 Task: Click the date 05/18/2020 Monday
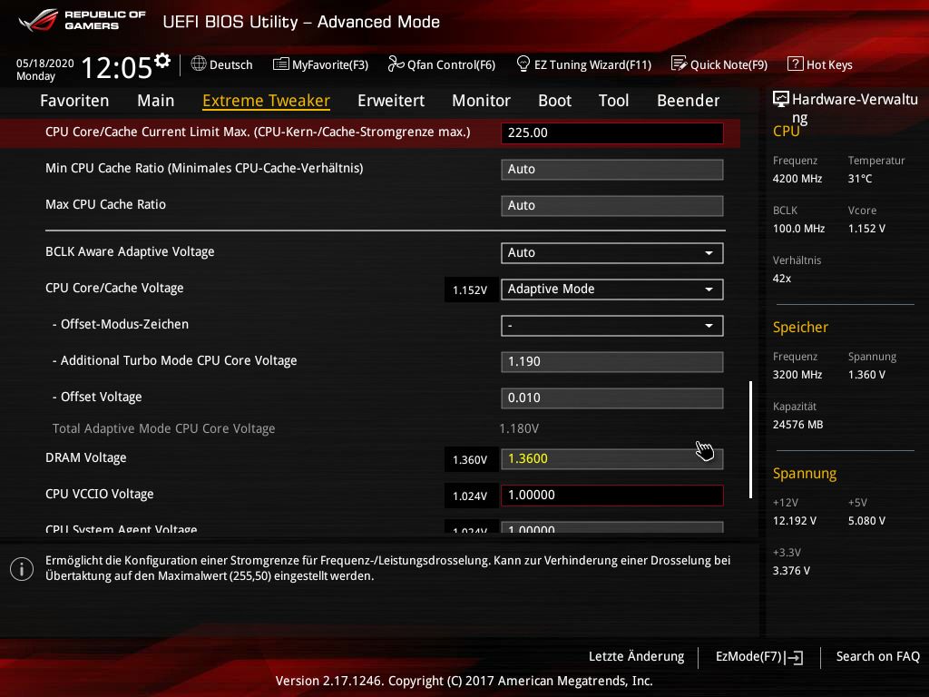coord(45,69)
